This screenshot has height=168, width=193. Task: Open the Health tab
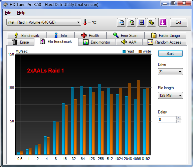(90, 36)
